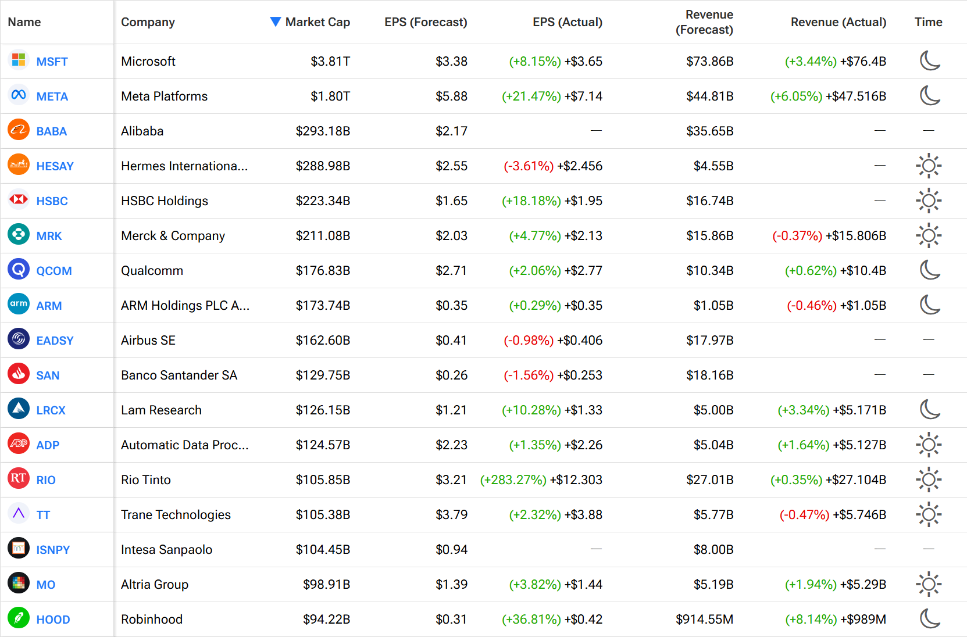Click the Hermes HESAY logo icon
The width and height of the screenshot is (967, 637).
click(x=19, y=164)
